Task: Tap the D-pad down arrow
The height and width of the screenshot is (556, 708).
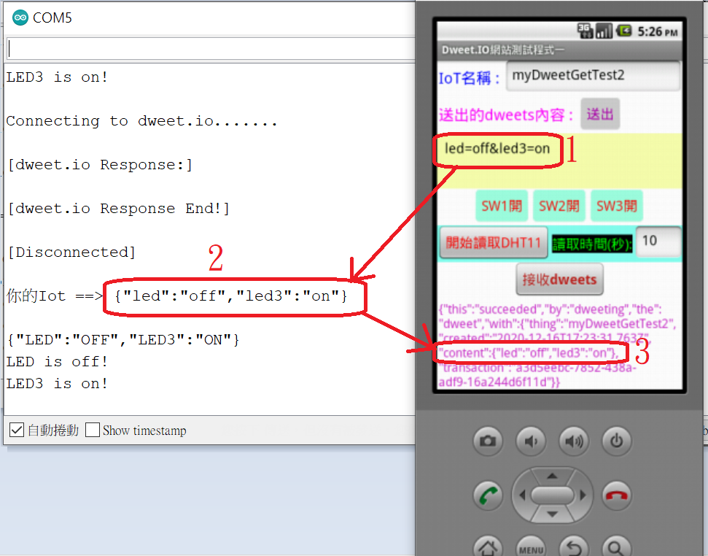Action: (x=552, y=514)
